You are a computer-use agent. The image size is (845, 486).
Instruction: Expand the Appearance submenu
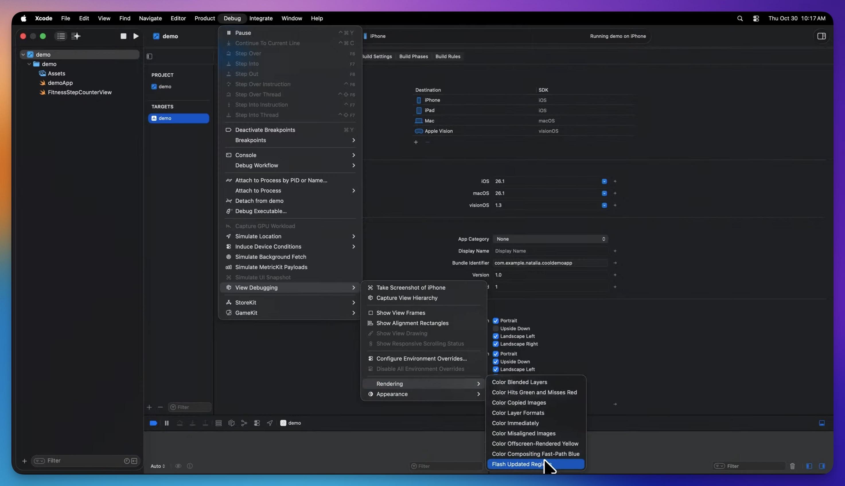click(x=424, y=394)
